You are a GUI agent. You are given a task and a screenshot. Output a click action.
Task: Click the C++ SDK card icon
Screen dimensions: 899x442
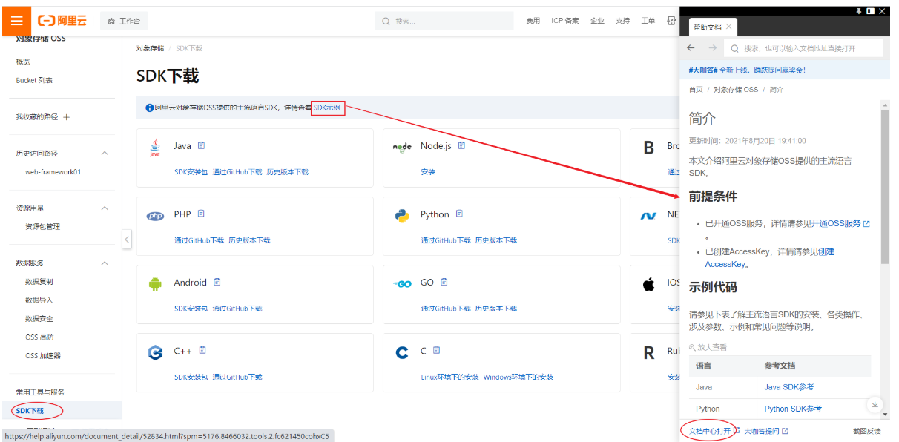156,352
